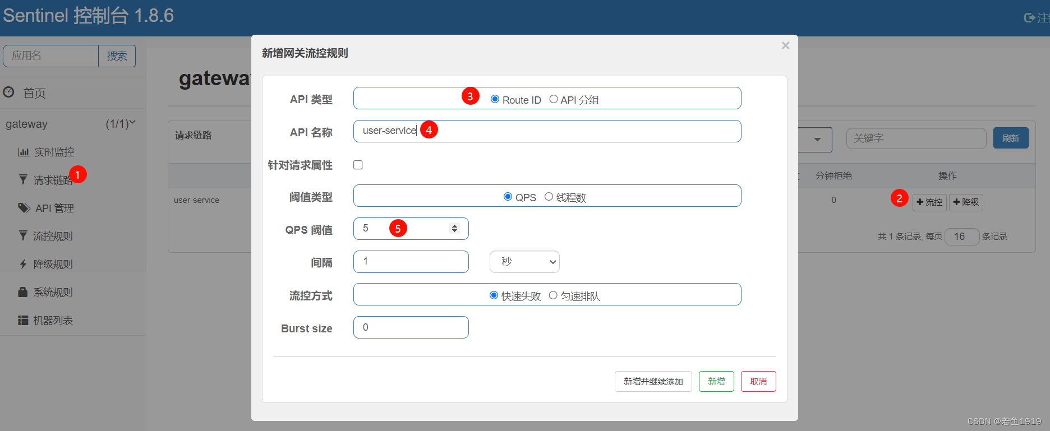
Task: Click the user-service table cell
Action: (197, 200)
